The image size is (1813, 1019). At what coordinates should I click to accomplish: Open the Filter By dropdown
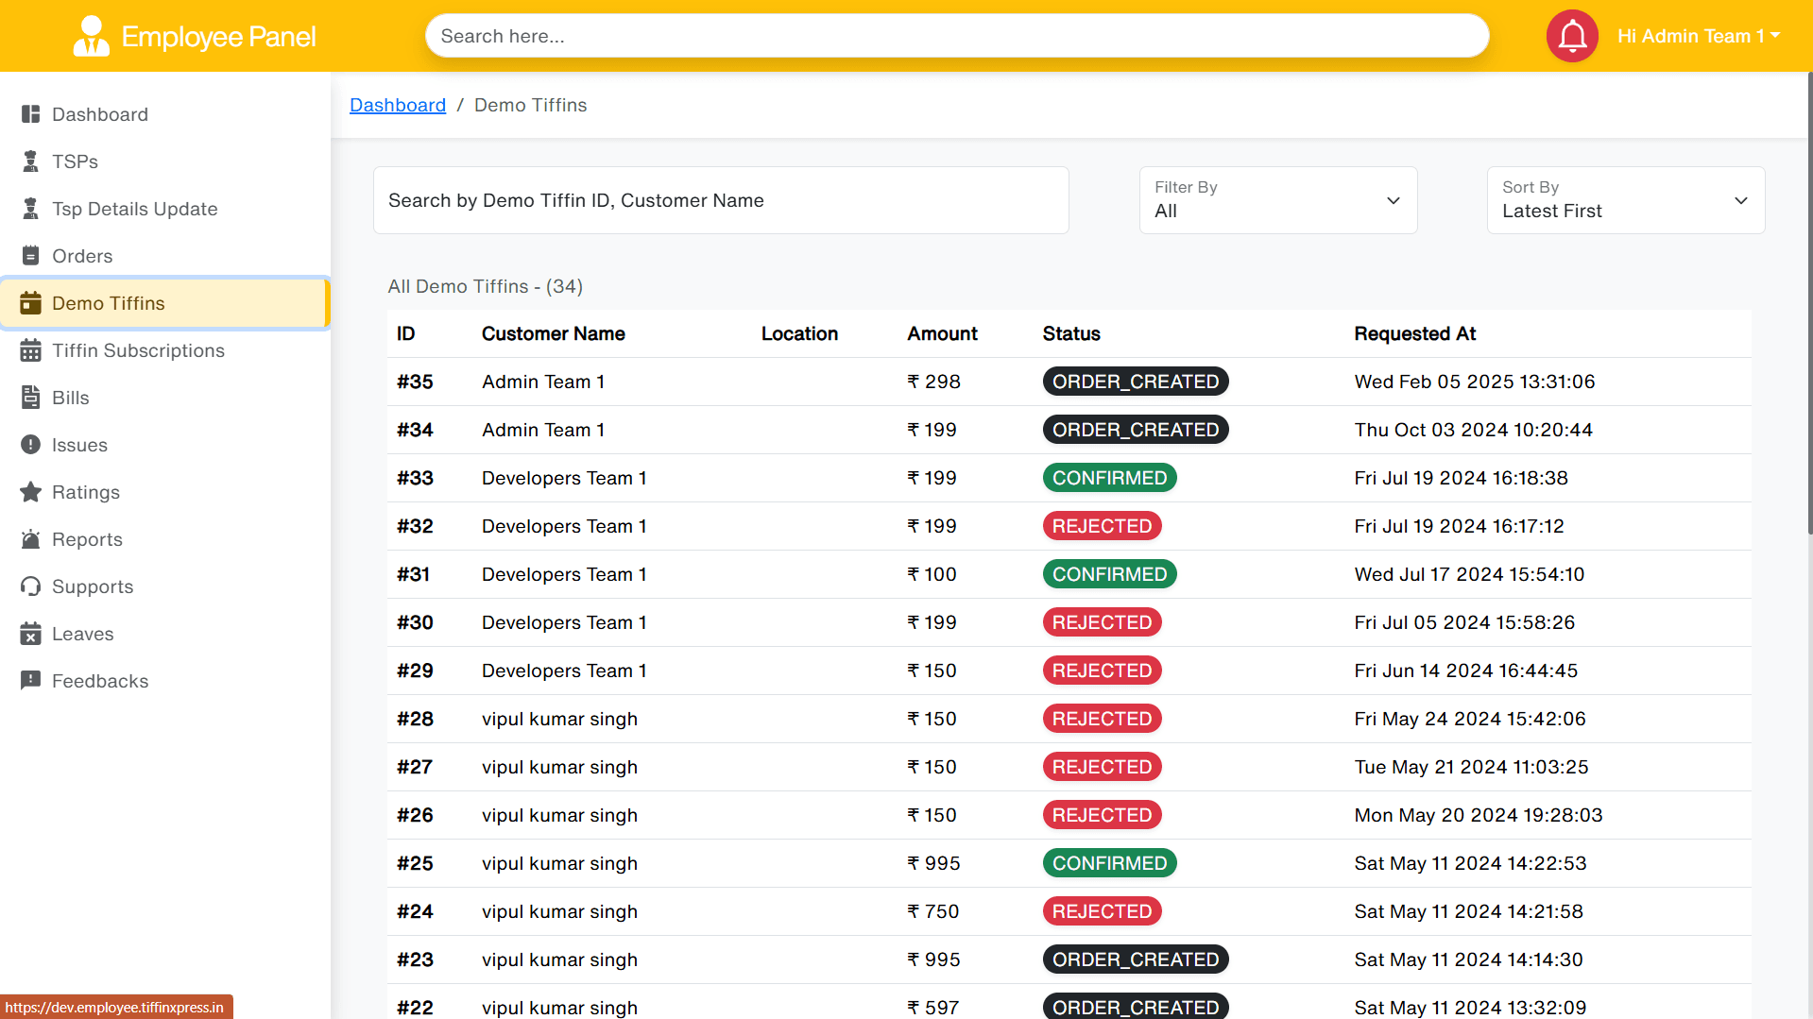click(1277, 200)
